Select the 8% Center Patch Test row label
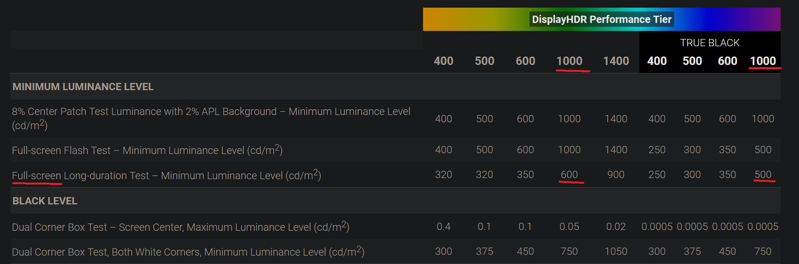799x264 pixels. tap(211, 118)
